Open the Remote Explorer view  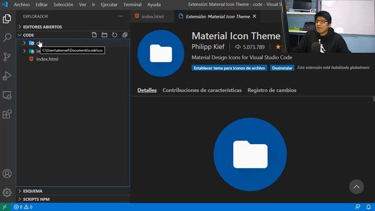coord(7,95)
